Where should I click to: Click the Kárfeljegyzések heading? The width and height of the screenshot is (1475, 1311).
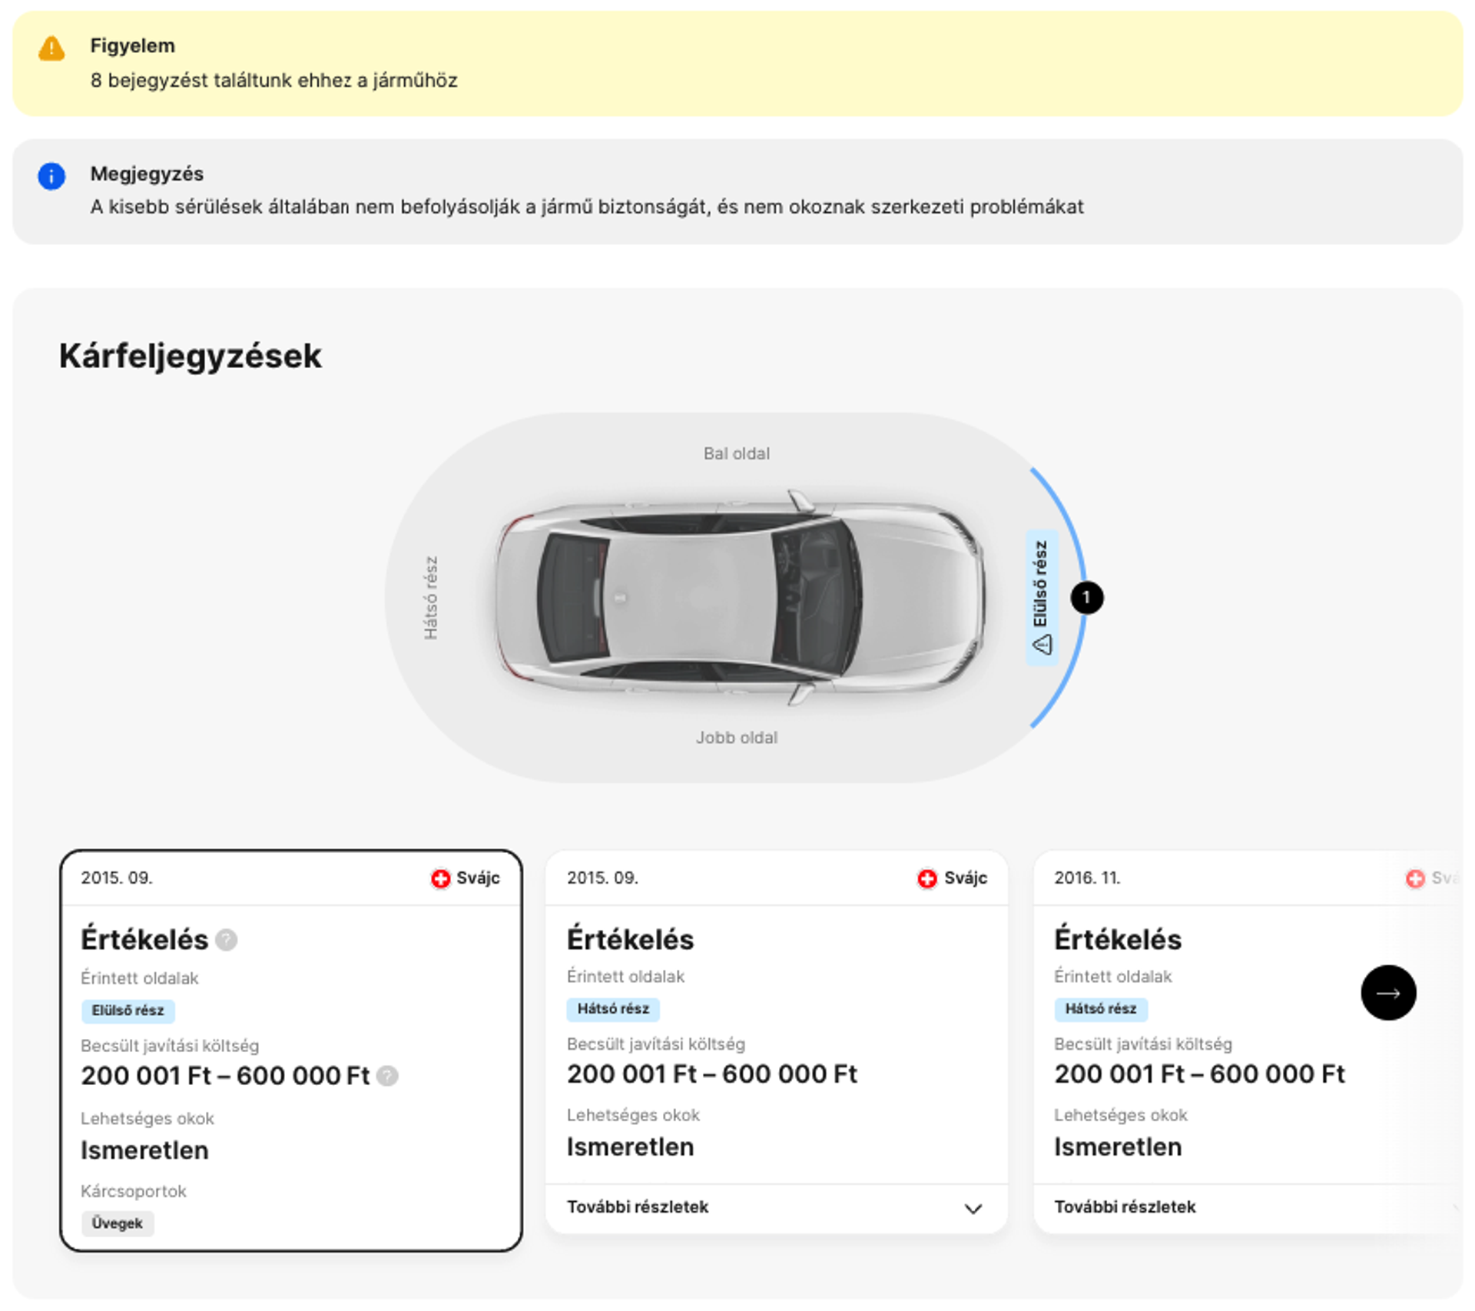click(x=191, y=356)
